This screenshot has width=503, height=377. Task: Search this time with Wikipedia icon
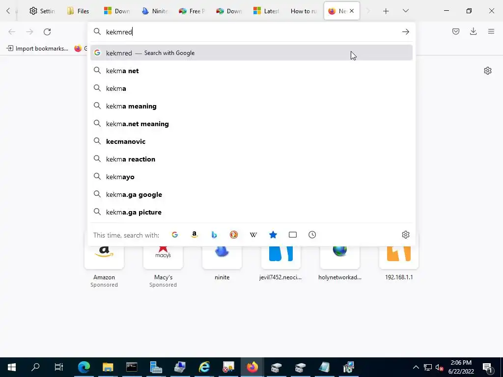click(253, 235)
